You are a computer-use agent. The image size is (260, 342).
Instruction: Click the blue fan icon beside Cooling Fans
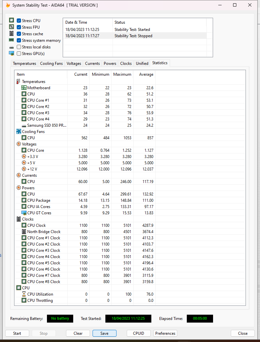coord(19,132)
